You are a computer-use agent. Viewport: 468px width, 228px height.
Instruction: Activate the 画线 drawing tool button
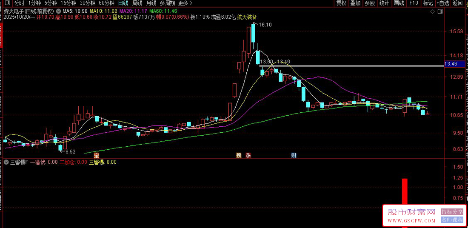click(399, 3)
